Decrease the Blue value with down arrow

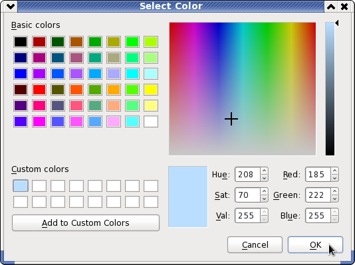(334, 219)
